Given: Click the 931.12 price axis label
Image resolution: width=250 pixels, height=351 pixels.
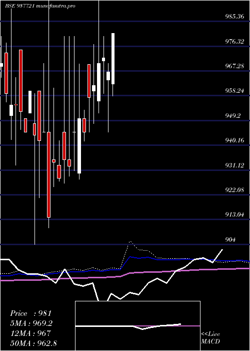Looking at the screenshot, I should [x=234, y=165].
